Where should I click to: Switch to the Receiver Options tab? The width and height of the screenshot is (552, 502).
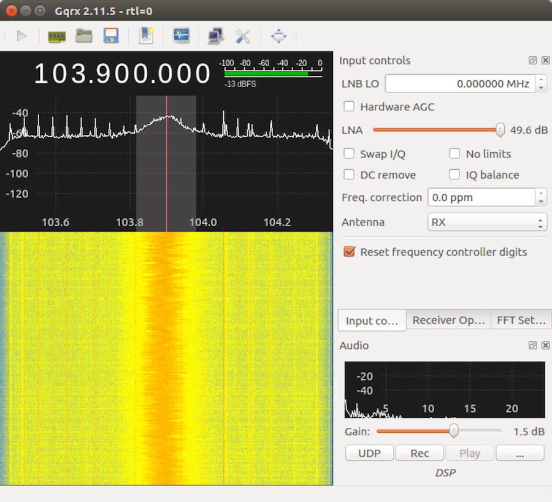coord(448,320)
